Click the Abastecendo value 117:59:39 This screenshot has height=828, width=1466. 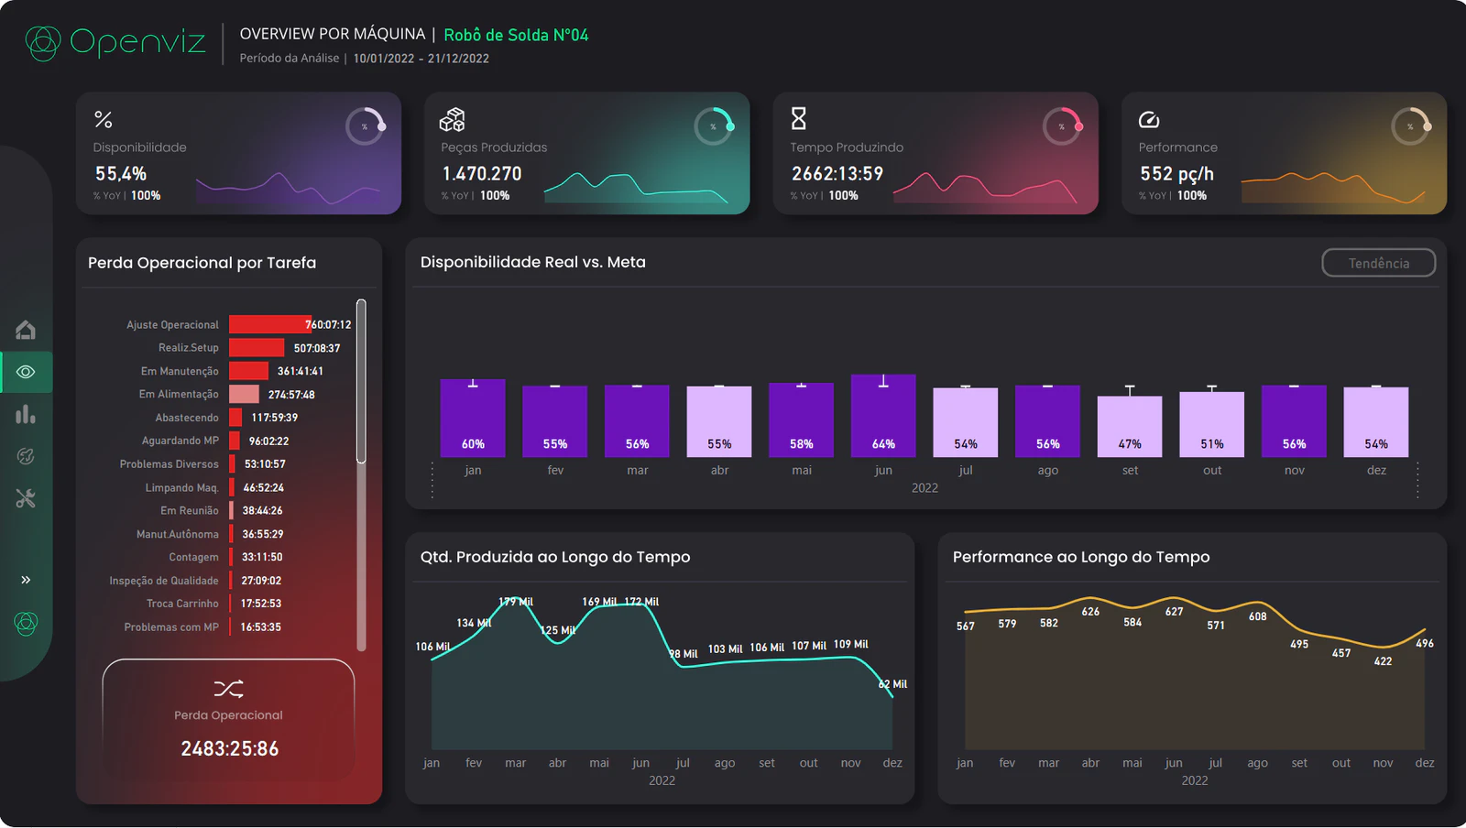pos(275,418)
